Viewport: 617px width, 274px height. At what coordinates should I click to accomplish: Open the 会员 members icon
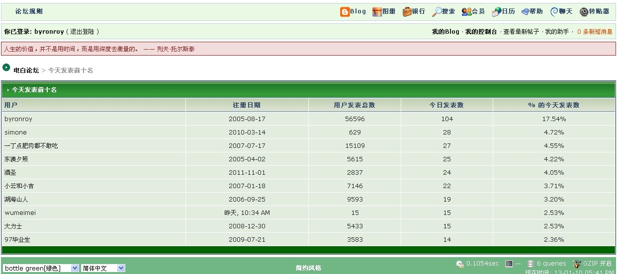coord(466,12)
